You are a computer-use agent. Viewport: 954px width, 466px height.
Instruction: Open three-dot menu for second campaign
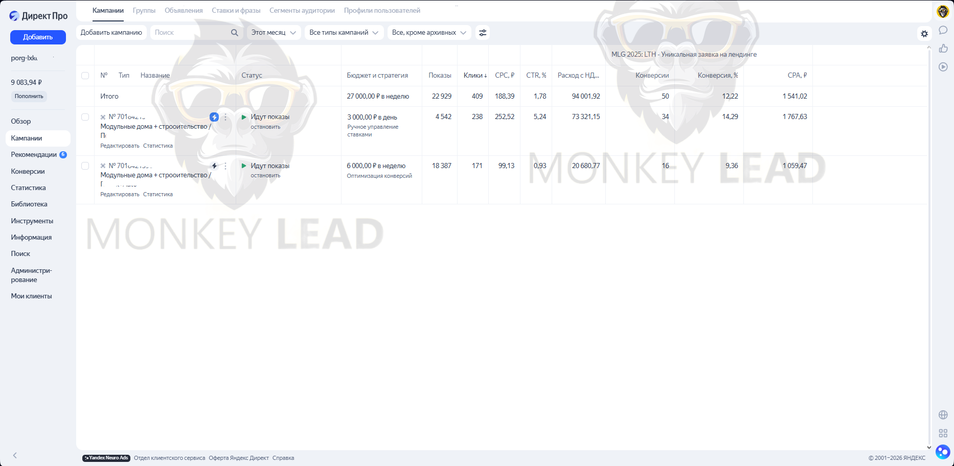point(225,166)
